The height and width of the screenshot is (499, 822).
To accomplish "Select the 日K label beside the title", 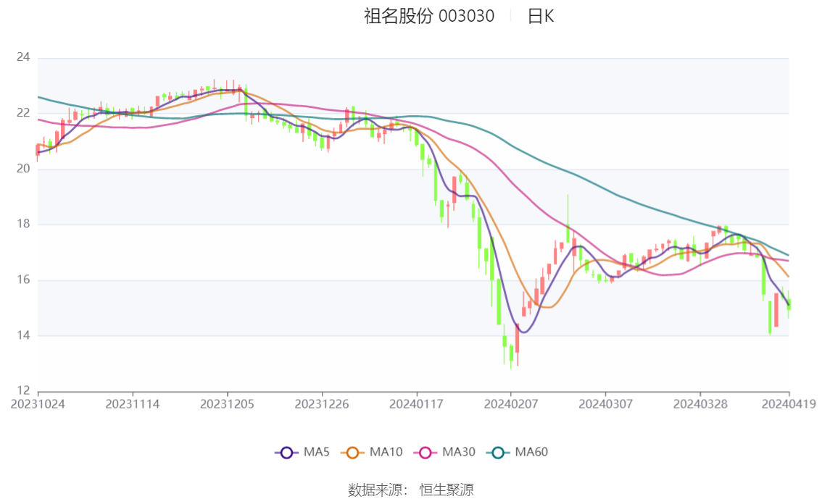I will point(541,16).
